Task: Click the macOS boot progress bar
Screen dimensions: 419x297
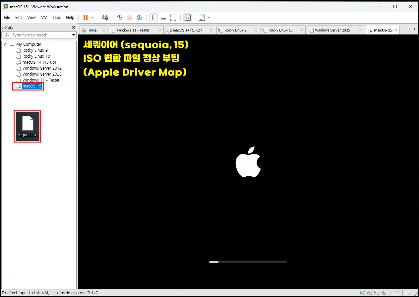Action: click(248, 262)
